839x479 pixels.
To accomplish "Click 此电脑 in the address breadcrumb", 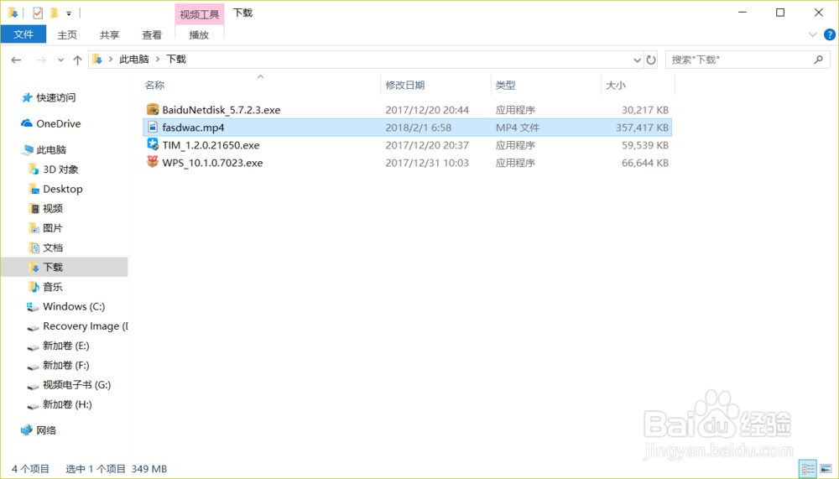I will pos(133,60).
